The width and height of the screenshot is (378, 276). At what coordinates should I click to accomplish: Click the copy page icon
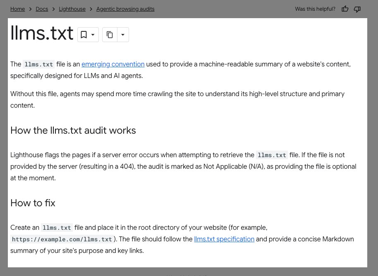110,35
